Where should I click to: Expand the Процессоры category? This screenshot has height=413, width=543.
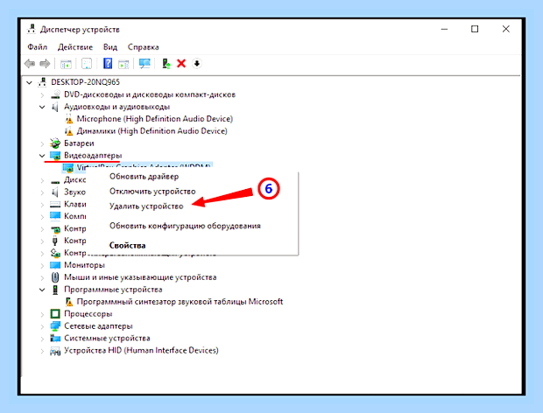point(42,314)
